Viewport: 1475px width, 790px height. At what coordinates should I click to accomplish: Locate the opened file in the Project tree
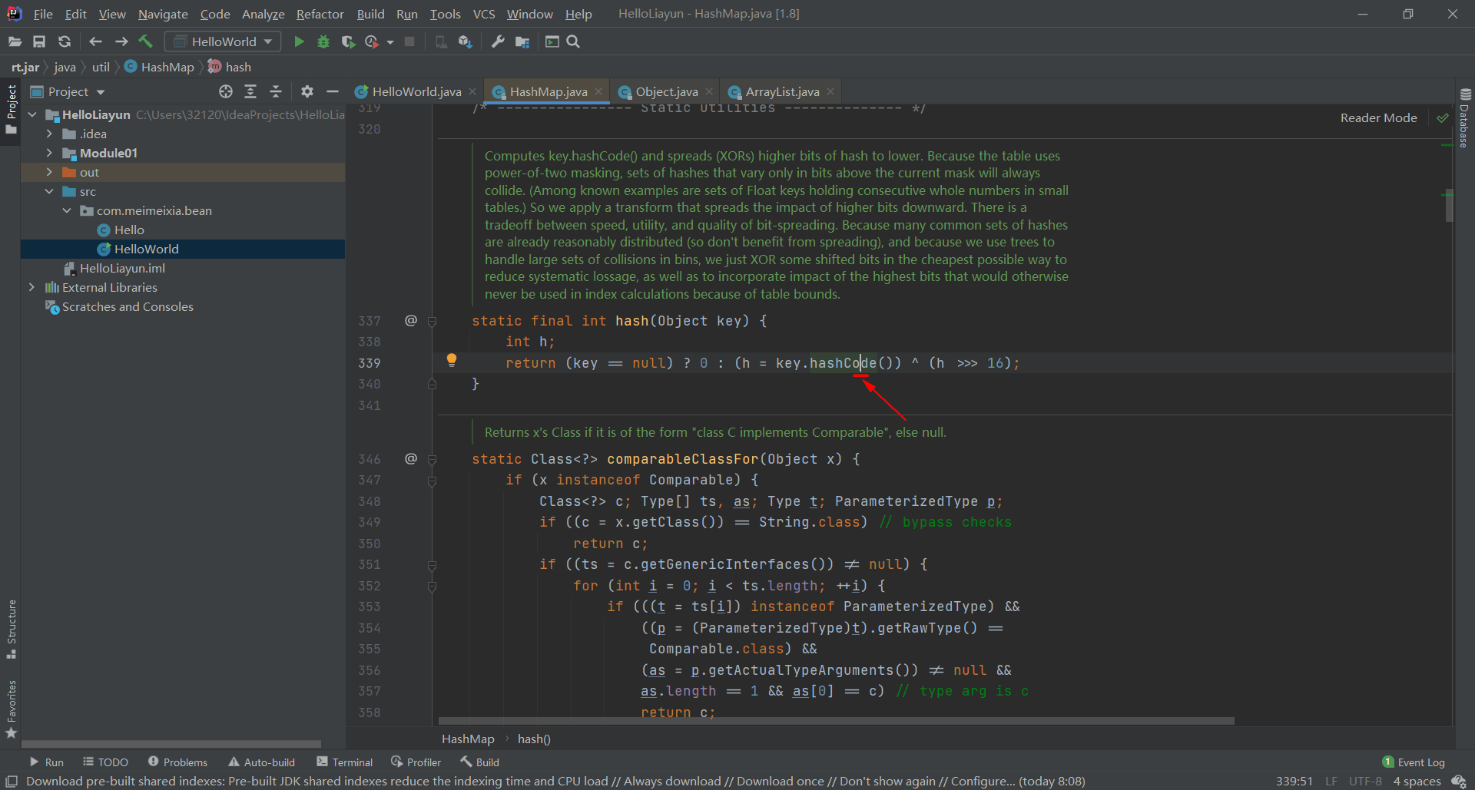[x=225, y=91]
